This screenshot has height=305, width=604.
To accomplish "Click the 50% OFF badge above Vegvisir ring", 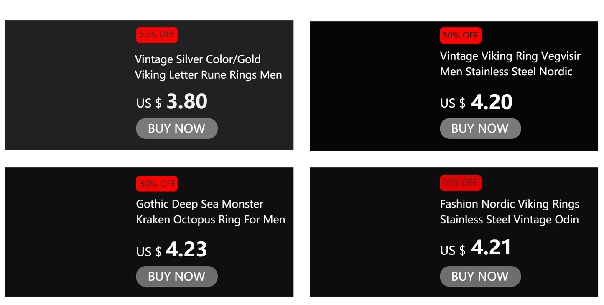I will point(461,36).
